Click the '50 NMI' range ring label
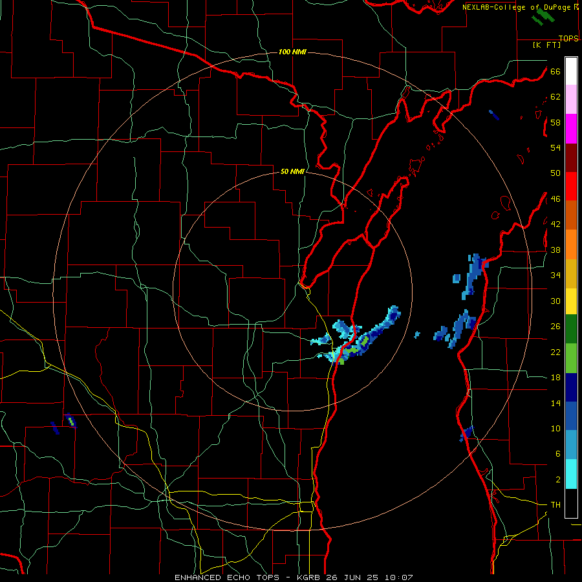Viewport: 582px width, 582px height. (x=292, y=171)
